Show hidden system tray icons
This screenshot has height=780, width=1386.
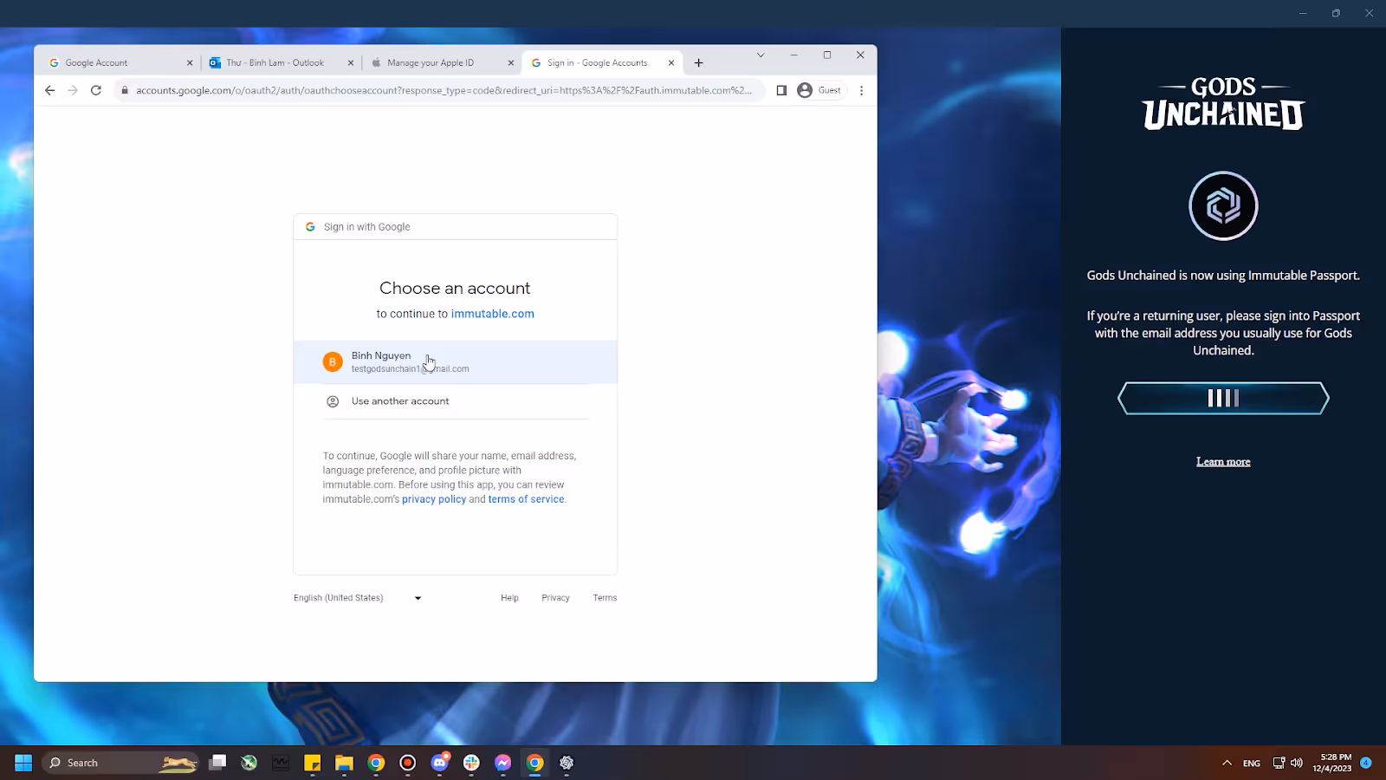[x=1227, y=763]
